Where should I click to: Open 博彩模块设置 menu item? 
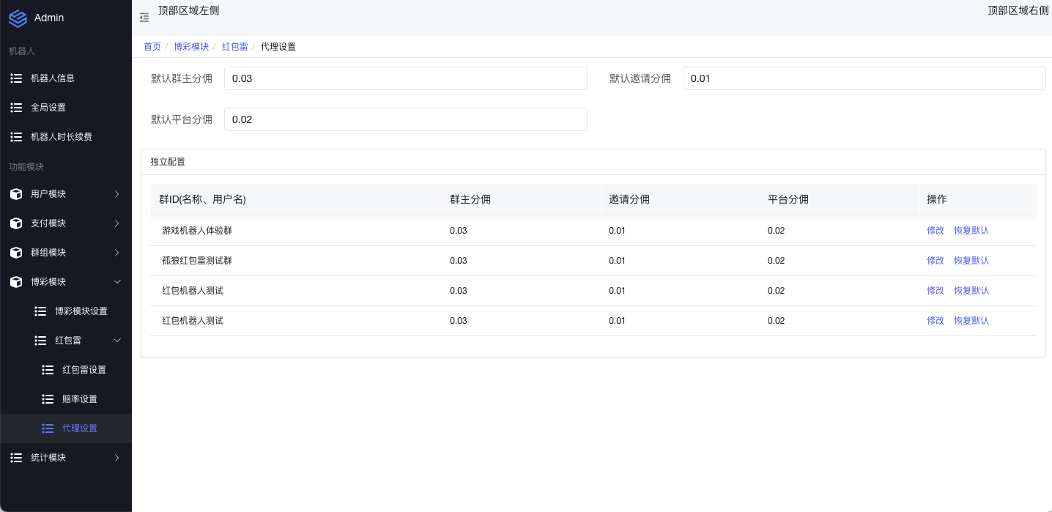81,311
